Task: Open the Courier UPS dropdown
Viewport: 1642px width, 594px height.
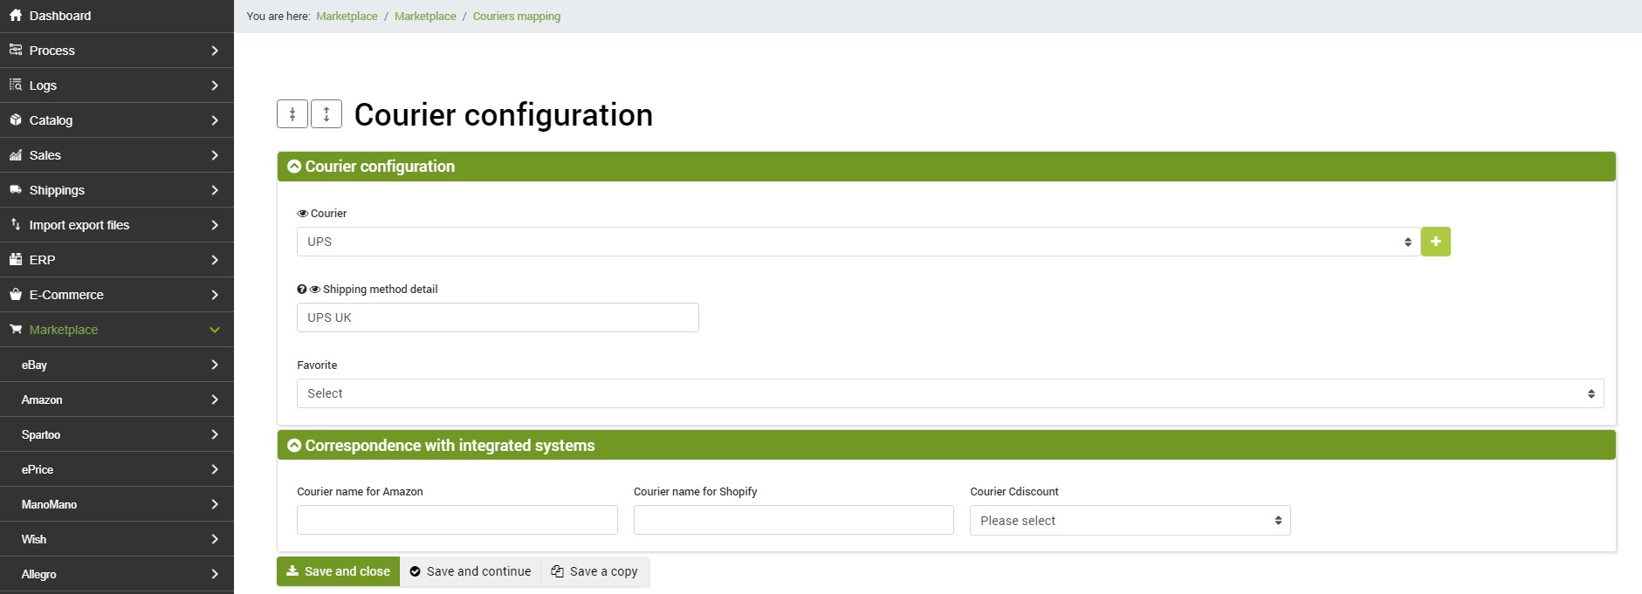Action: tap(858, 242)
